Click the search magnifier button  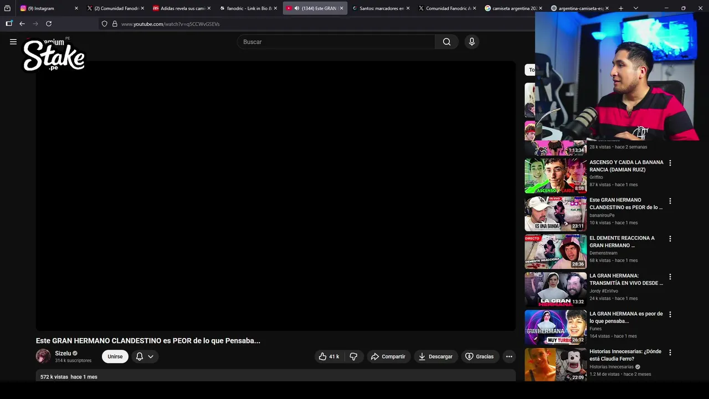tap(446, 42)
